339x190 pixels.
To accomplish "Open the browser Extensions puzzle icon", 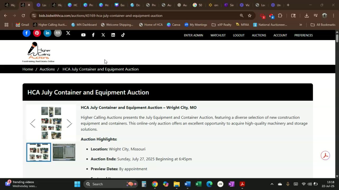I will pyautogui.click(x=280, y=16).
